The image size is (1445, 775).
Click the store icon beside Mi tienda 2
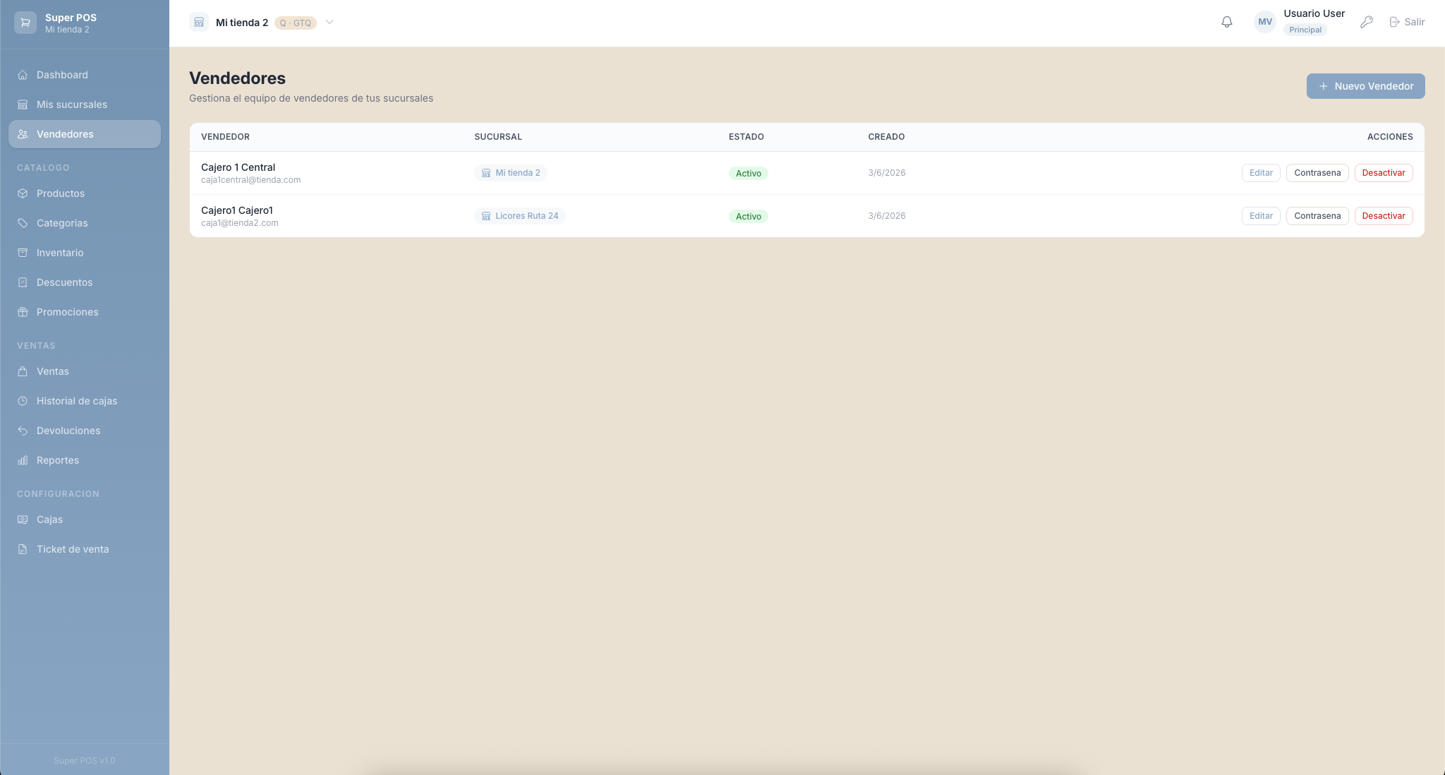(199, 23)
